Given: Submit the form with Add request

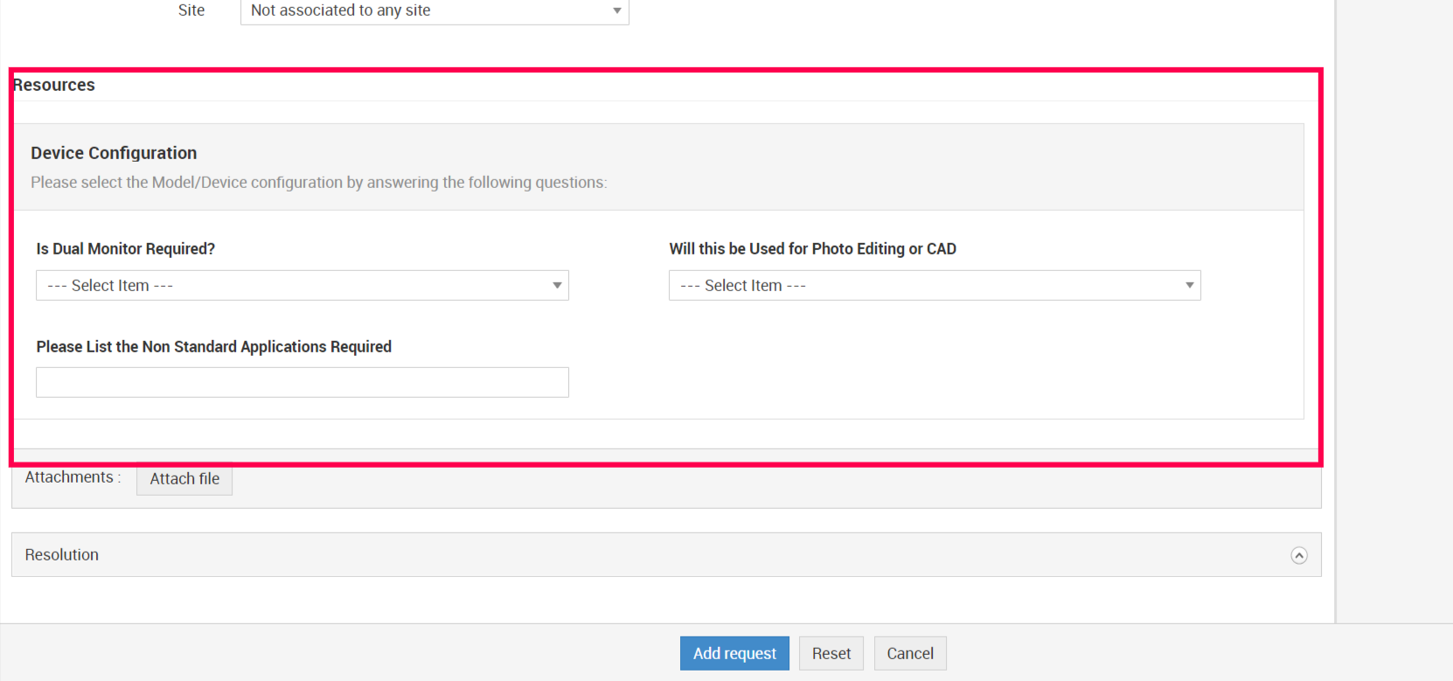Looking at the screenshot, I should point(734,654).
